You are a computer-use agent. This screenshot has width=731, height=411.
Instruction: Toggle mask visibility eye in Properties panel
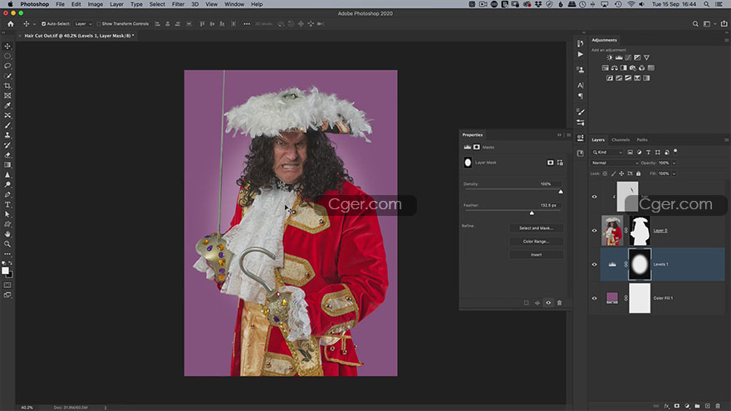548,303
